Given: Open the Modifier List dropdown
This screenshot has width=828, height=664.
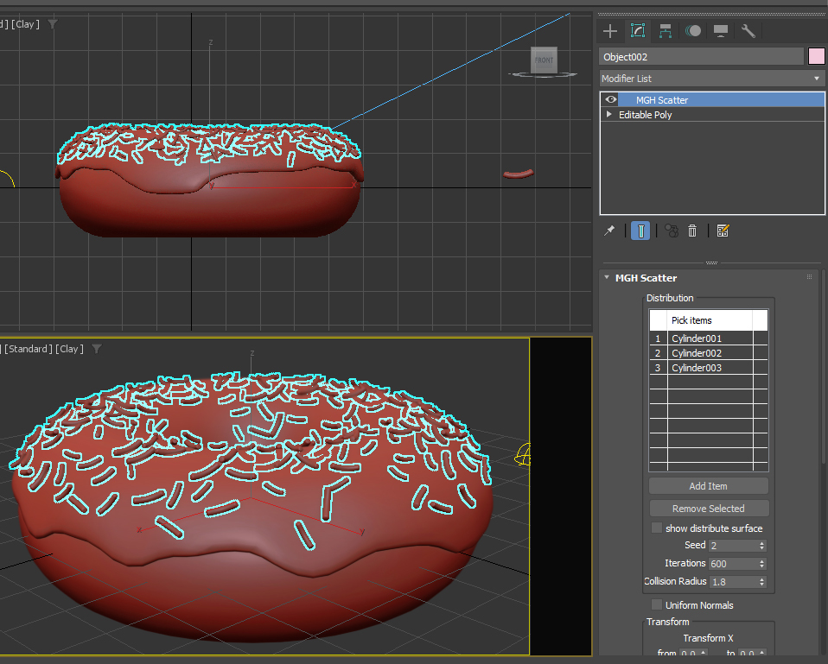Looking at the screenshot, I should [x=712, y=79].
